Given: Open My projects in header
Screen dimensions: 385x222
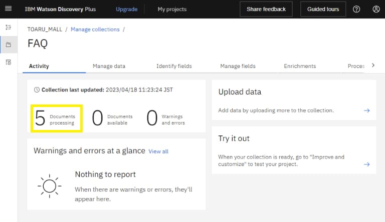Looking at the screenshot, I should coord(172,9).
